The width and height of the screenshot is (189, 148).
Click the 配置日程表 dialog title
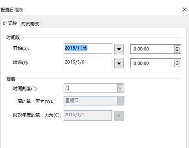12,10
